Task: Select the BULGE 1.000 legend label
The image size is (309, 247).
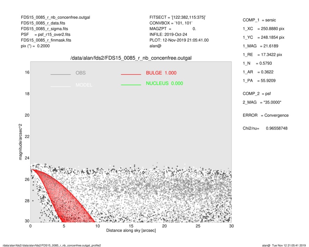Action: point(161,73)
